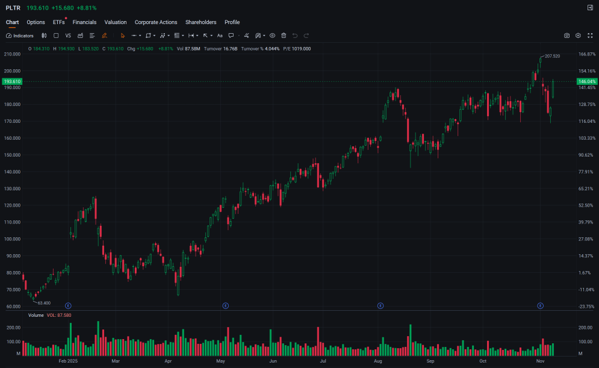
Task: Click the August earnings E marker
Action: (x=380, y=306)
